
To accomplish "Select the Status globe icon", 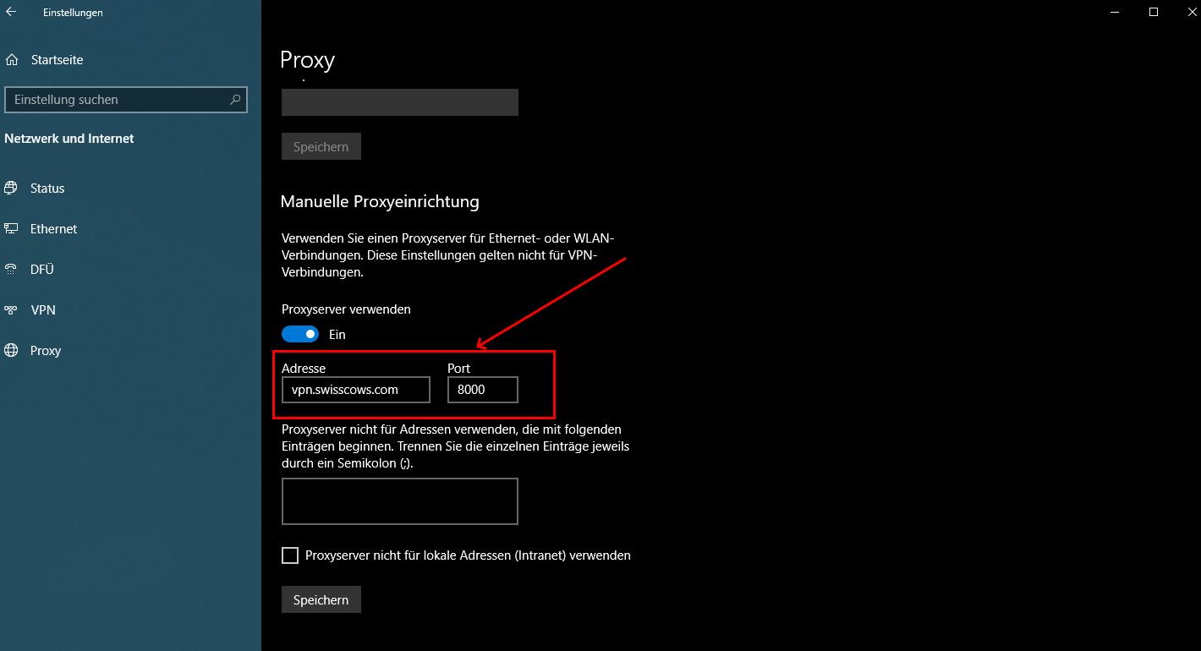I will pos(11,188).
